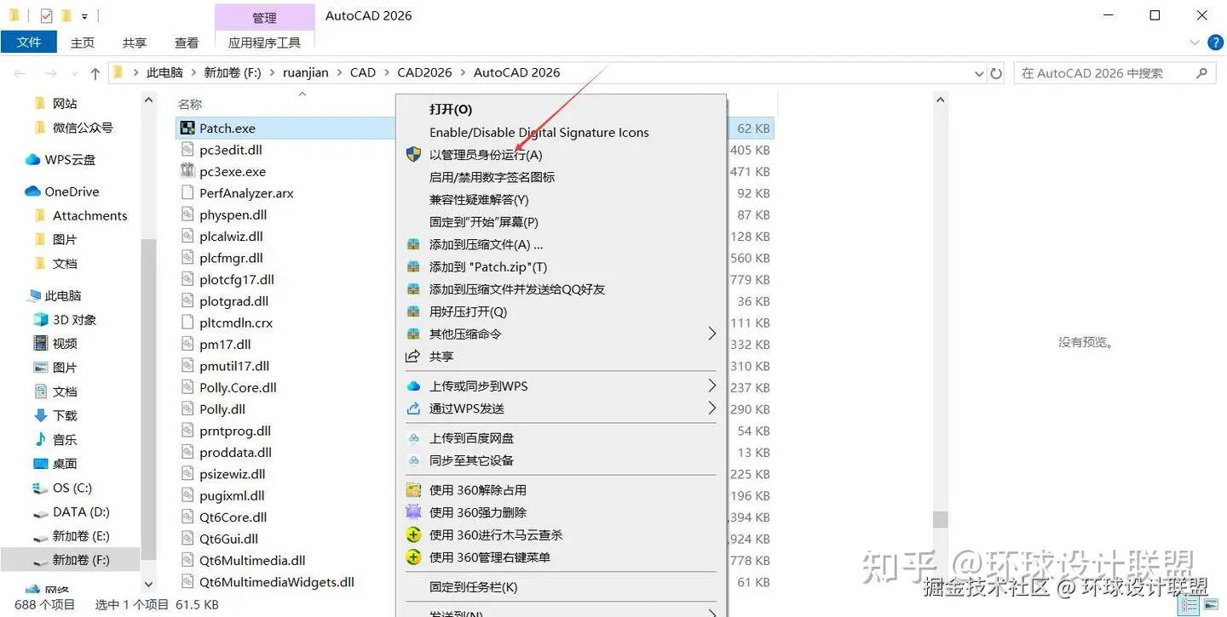This screenshot has height=617, width=1227.
Task: Click the archive icon beside 用好压打开(Q)
Action: coord(413,311)
